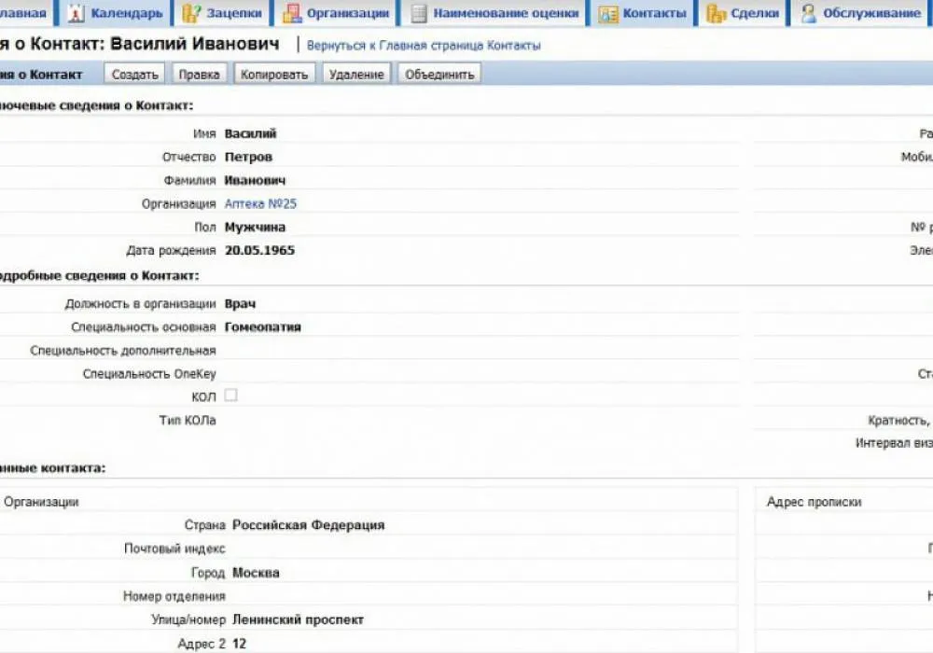Click the country value Российская Федерация
This screenshot has width=933, height=653.
pos(309,525)
